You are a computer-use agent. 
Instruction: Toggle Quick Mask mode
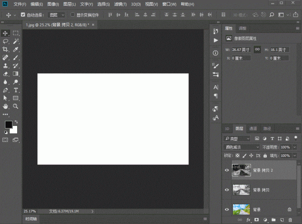(6, 140)
